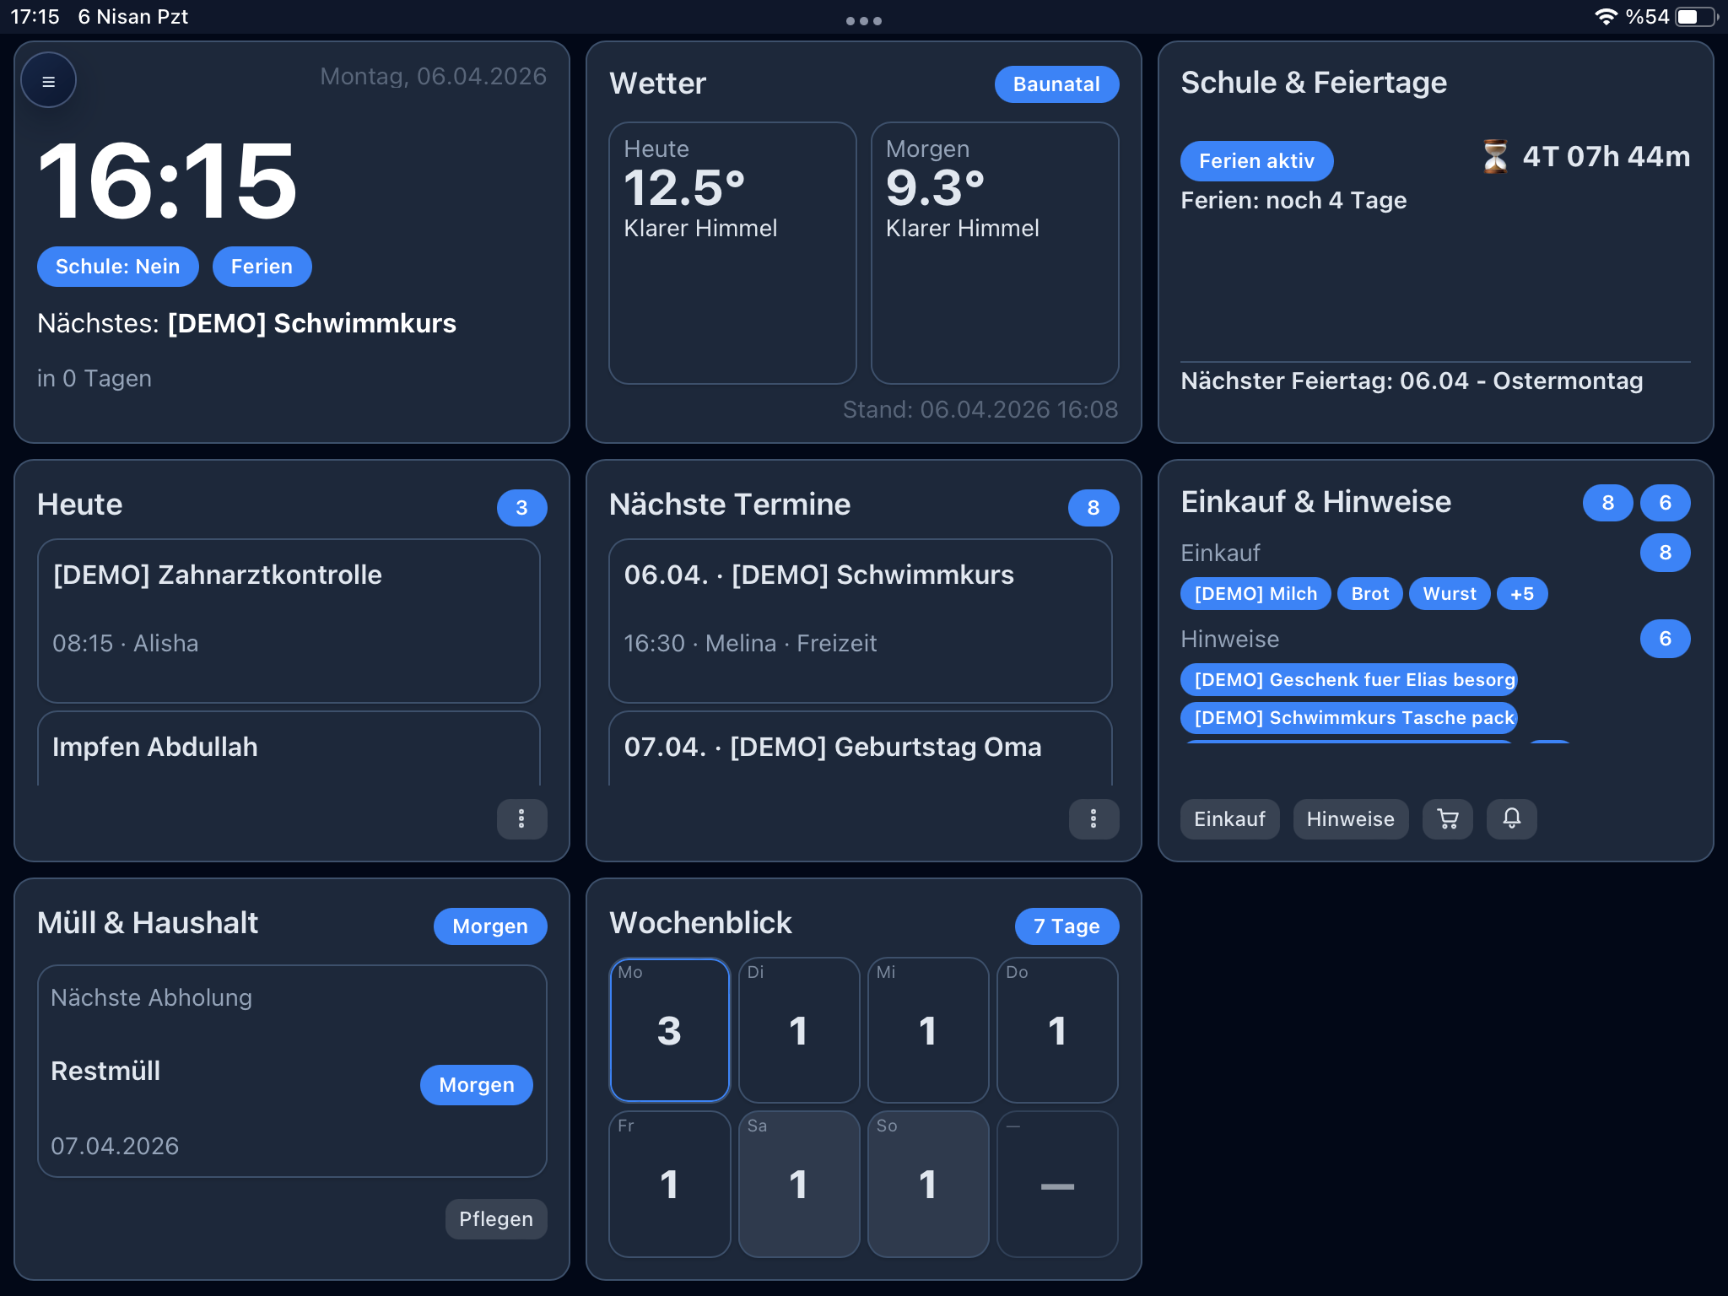Viewport: 1728px width, 1296px height.
Task: Switch to the Hinweise tab button
Action: pyautogui.click(x=1350, y=818)
